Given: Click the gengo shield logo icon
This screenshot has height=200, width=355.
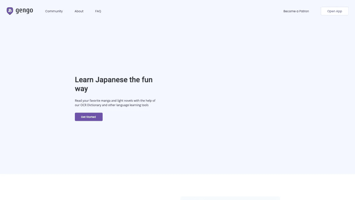Looking at the screenshot, I should pyautogui.click(x=10, y=11).
